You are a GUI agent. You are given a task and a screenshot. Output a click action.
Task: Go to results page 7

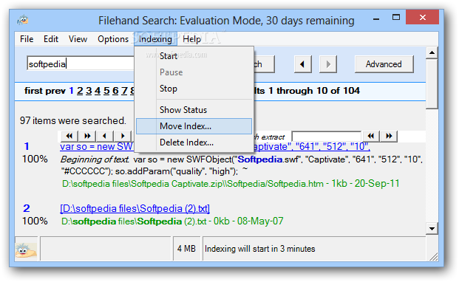pyautogui.click(x=124, y=91)
